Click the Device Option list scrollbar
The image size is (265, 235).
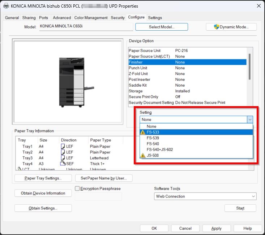point(249,67)
